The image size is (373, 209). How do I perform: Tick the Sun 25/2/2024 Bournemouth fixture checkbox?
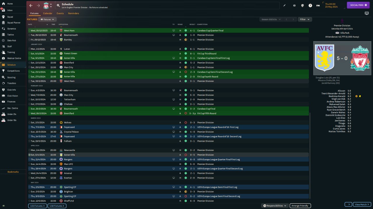(x=29, y=109)
